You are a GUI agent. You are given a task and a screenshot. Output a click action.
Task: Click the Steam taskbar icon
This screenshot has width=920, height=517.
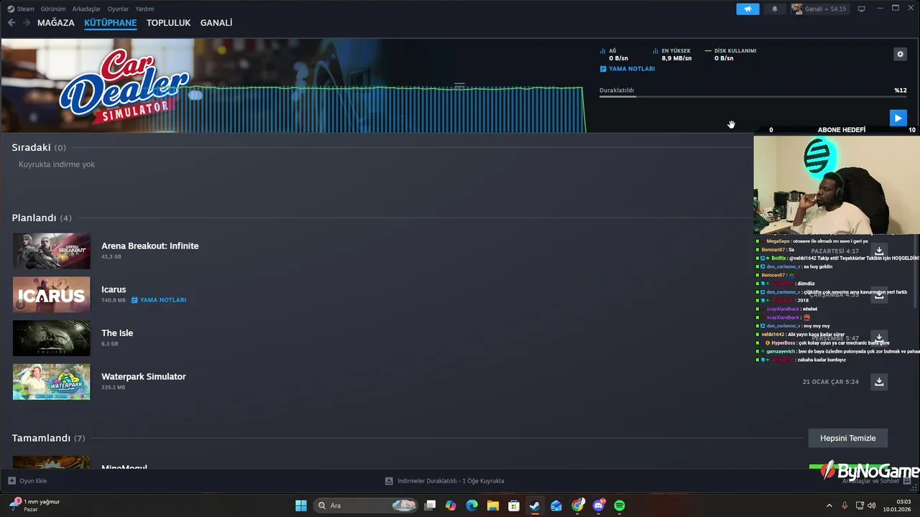coord(535,506)
